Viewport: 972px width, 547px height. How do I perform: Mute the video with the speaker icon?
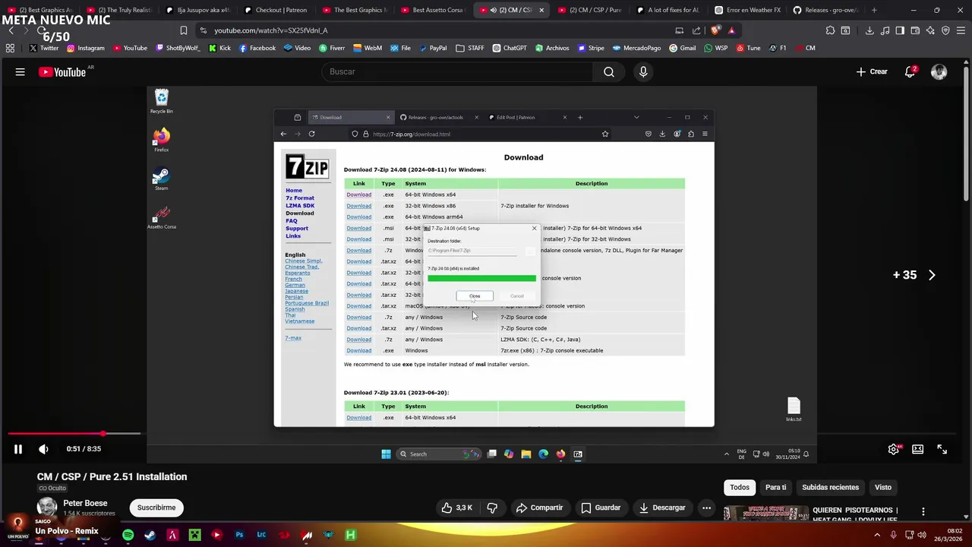pyautogui.click(x=43, y=449)
